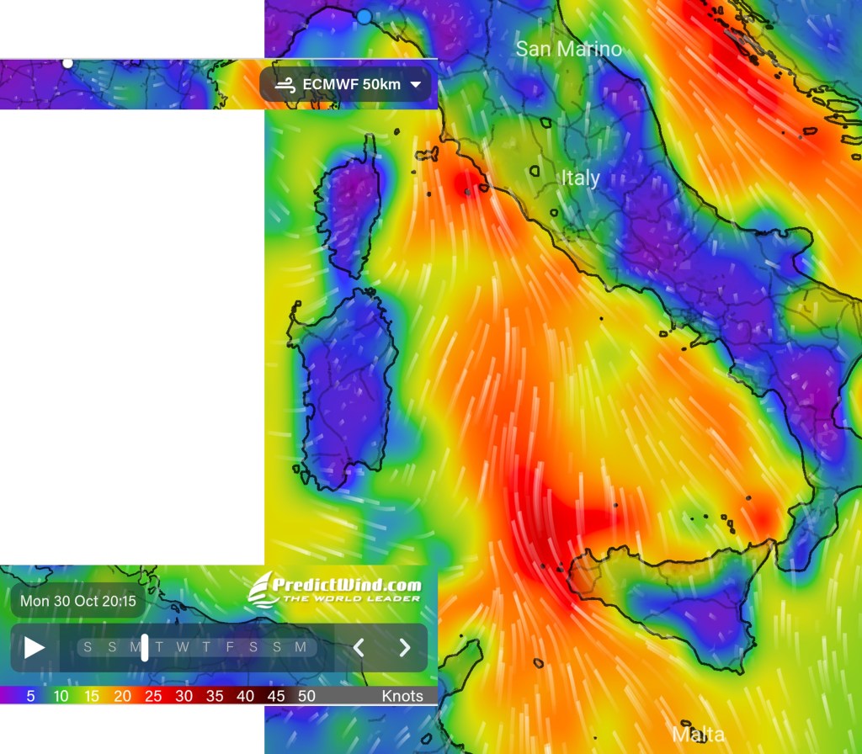This screenshot has width=862, height=754.
Task: Click the Mon 30 Oct 20:15 date label
Action: pyautogui.click(x=78, y=601)
